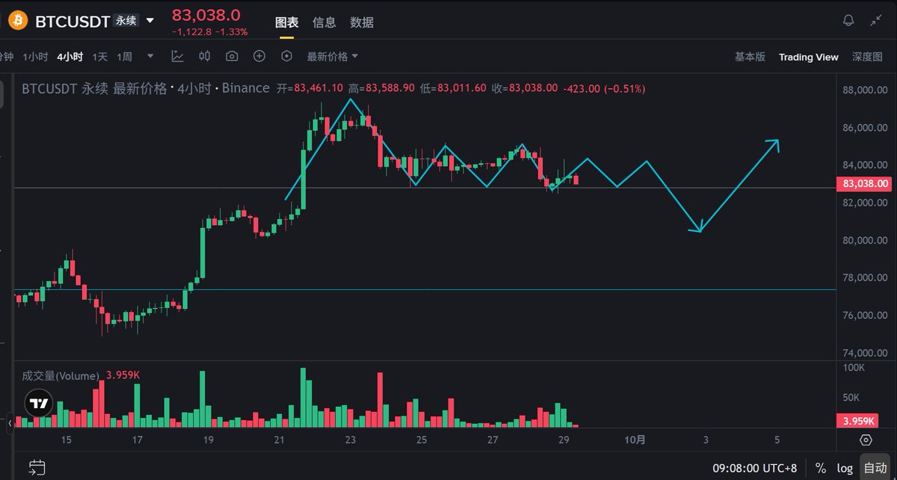
Task: Click the 74,000.00 price axis label
Action: pos(865,353)
